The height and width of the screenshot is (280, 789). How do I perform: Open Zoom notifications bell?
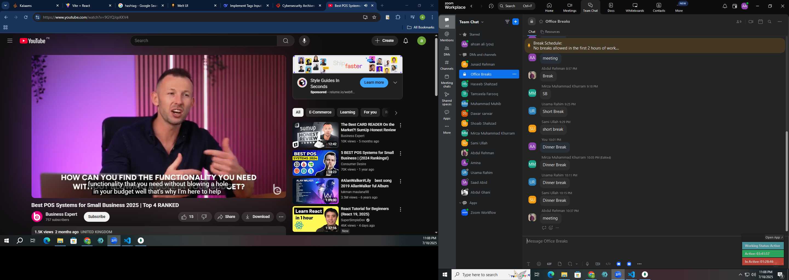(x=724, y=6)
